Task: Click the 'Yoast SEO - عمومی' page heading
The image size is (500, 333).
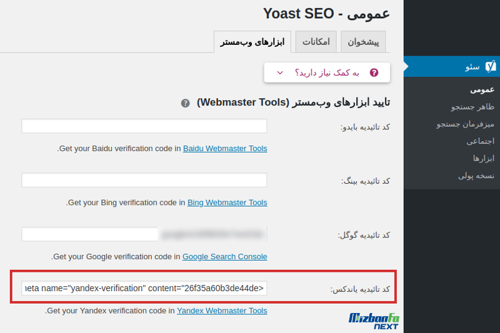Action: point(326,14)
